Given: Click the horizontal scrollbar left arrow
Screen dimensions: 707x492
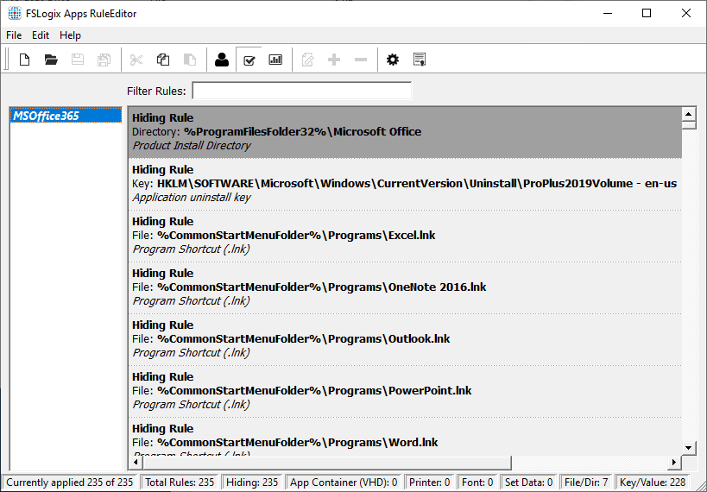Looking at the screenshot, I should click(x=136, y=463).
